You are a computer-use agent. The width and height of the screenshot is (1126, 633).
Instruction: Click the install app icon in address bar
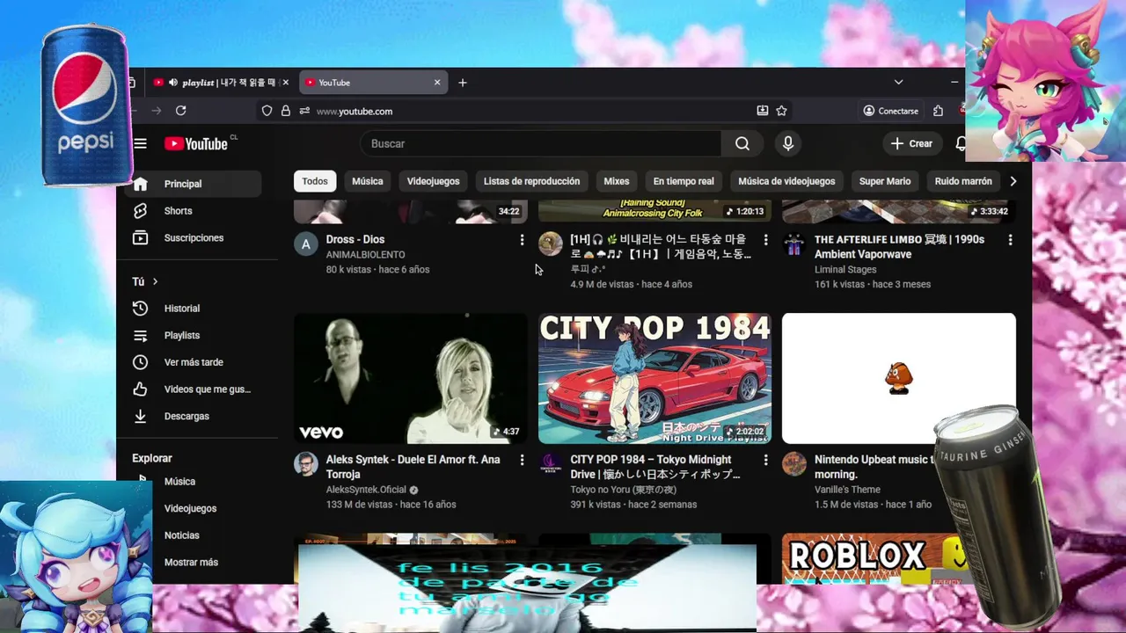pyautogui.click(x=762, y=111)
